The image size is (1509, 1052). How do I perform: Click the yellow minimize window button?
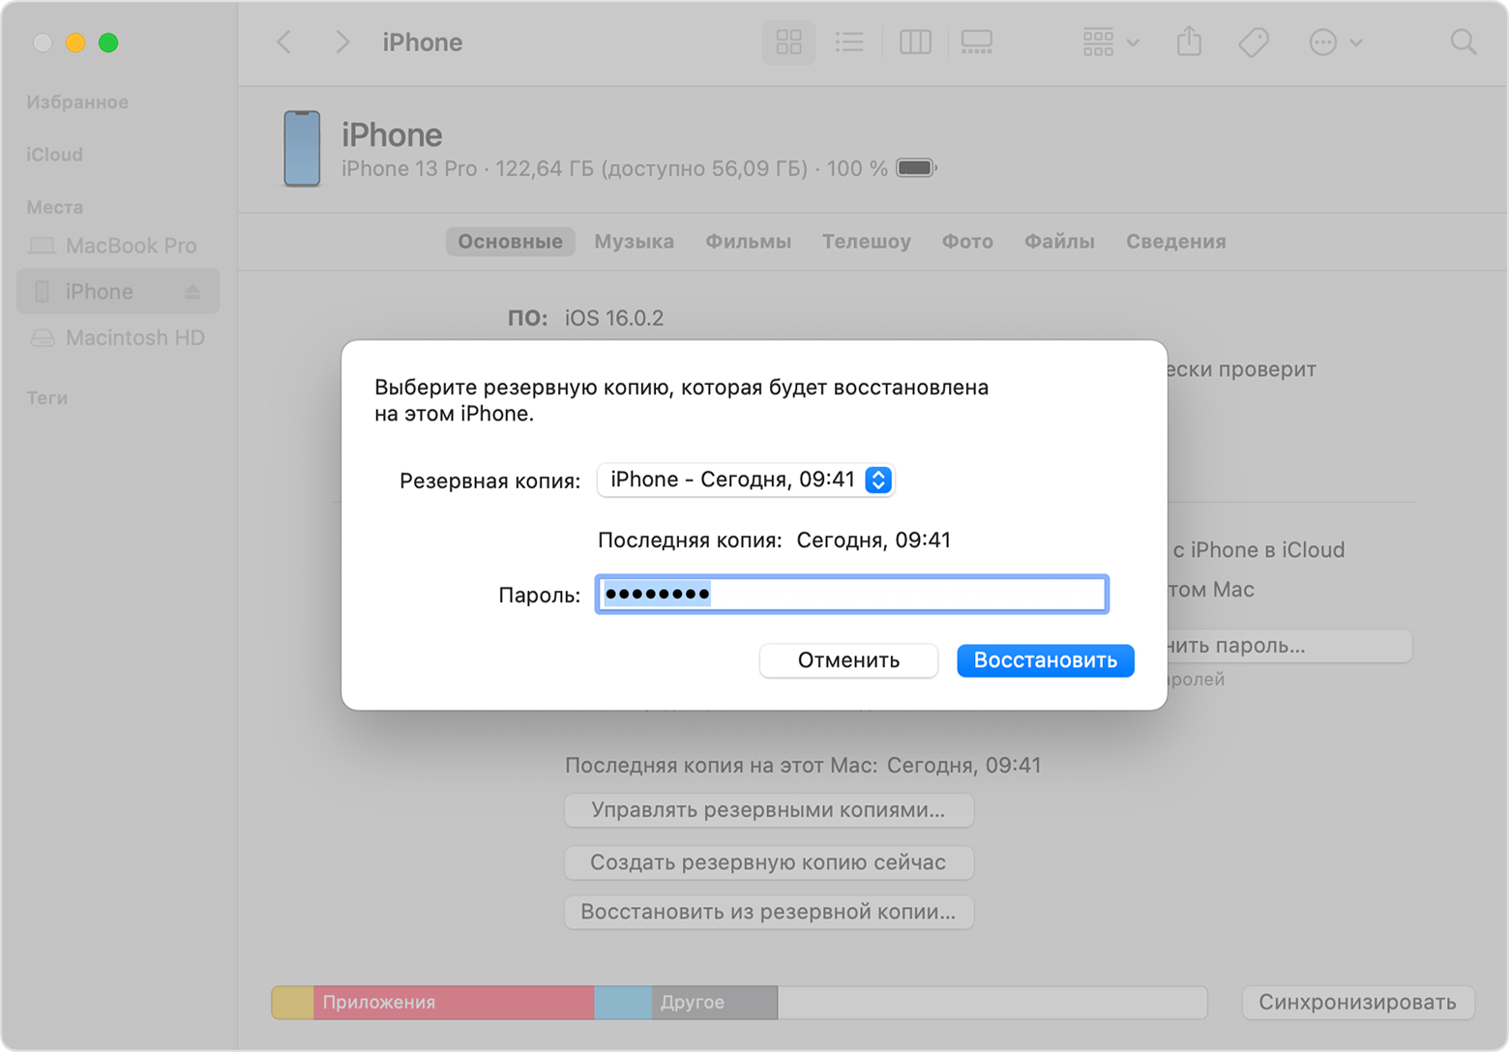pyautogui.click(x=75, y=43)
